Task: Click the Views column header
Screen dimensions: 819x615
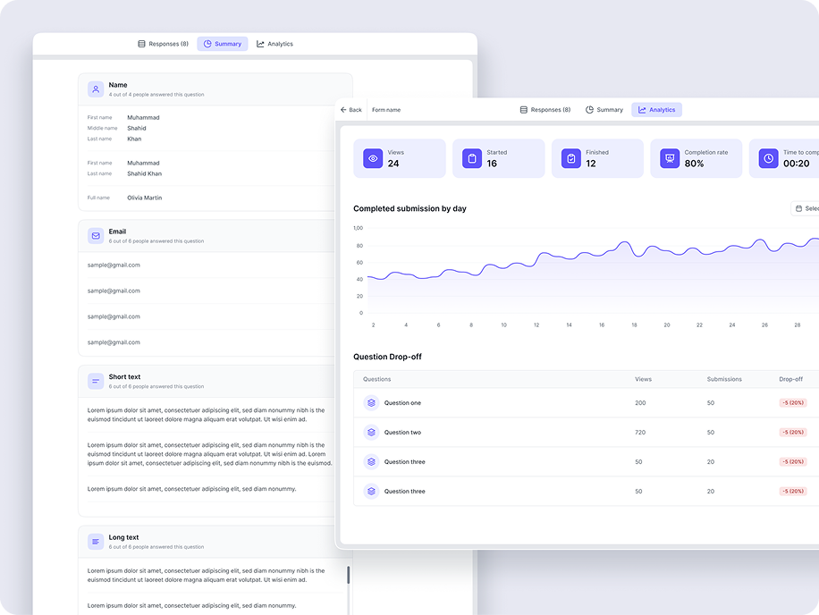Action: [643, 380]
